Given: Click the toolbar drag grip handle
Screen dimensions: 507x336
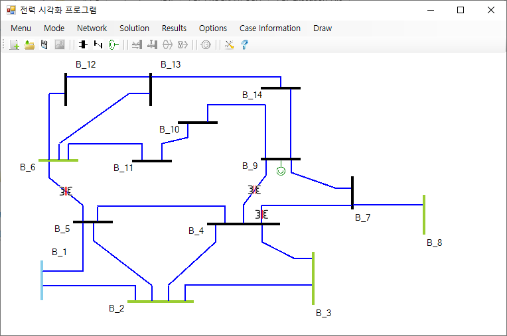Looking at the screenshot, I should coord(3,44).
